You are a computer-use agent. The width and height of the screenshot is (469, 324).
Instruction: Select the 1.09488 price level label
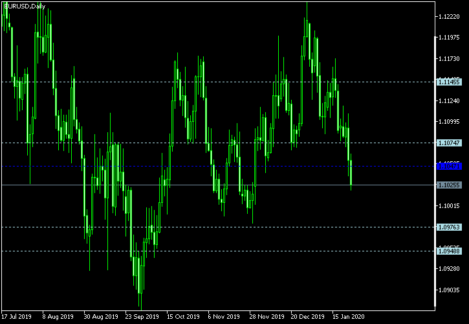(449, 251)
